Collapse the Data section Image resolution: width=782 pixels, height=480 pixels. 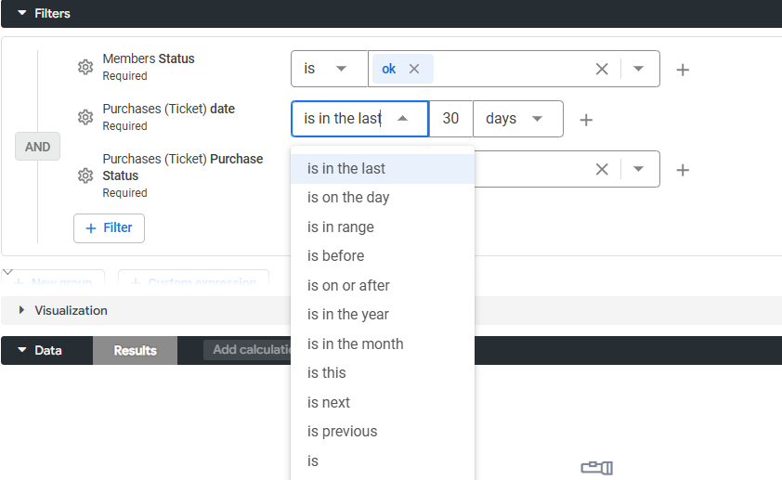22,350
